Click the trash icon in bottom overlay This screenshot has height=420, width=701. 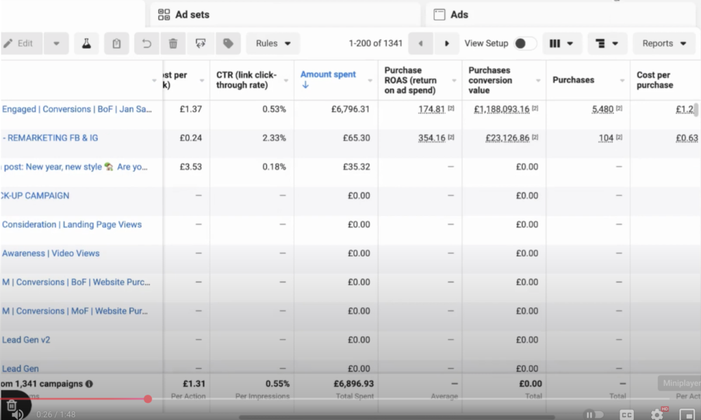12,405
